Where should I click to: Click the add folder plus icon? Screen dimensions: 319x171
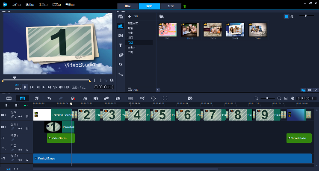click(130, 16)
